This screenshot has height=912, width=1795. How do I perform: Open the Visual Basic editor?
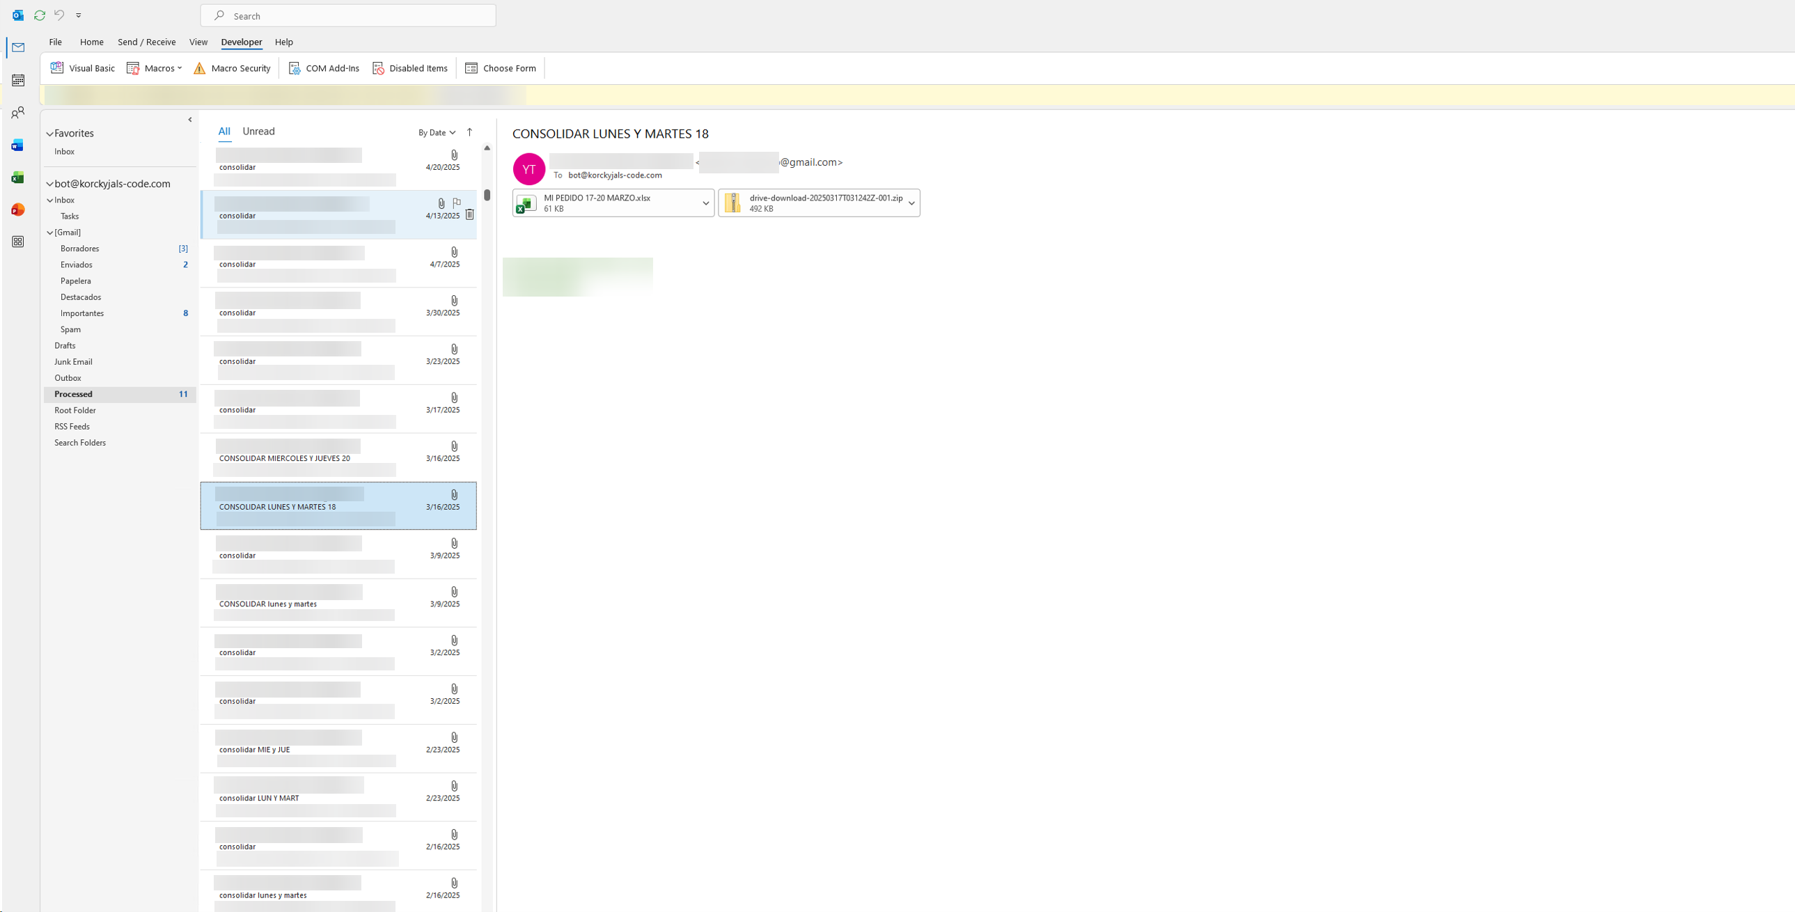pos(83,68)
